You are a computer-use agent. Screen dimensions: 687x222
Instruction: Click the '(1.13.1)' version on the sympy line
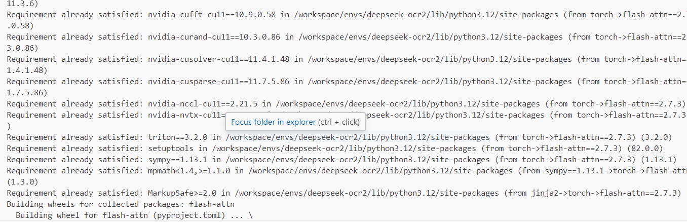pos(659,160)
